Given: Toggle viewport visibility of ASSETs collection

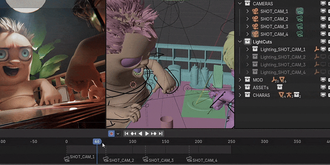Looking at the screenshot, I should pos(323,87).
